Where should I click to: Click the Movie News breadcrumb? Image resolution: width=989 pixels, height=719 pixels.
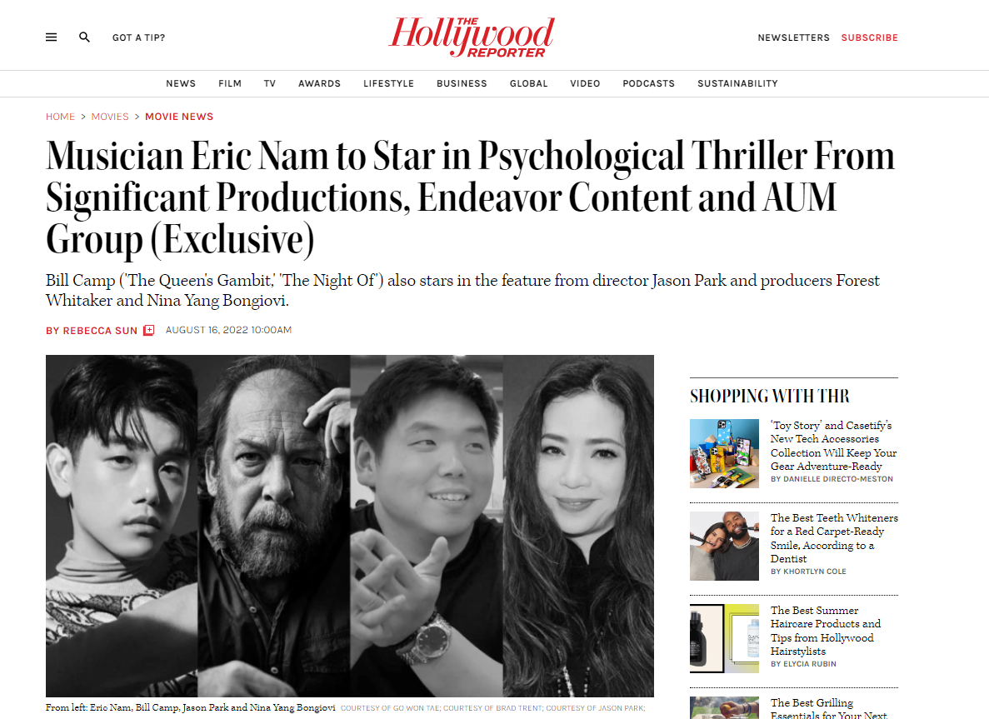tap(179, 117)
